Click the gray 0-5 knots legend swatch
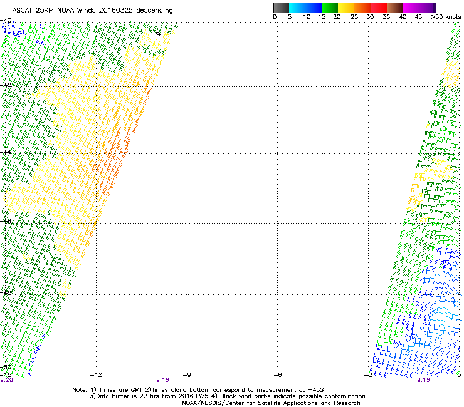The height and width of the screenshot is (407, 464). [282, 8]
